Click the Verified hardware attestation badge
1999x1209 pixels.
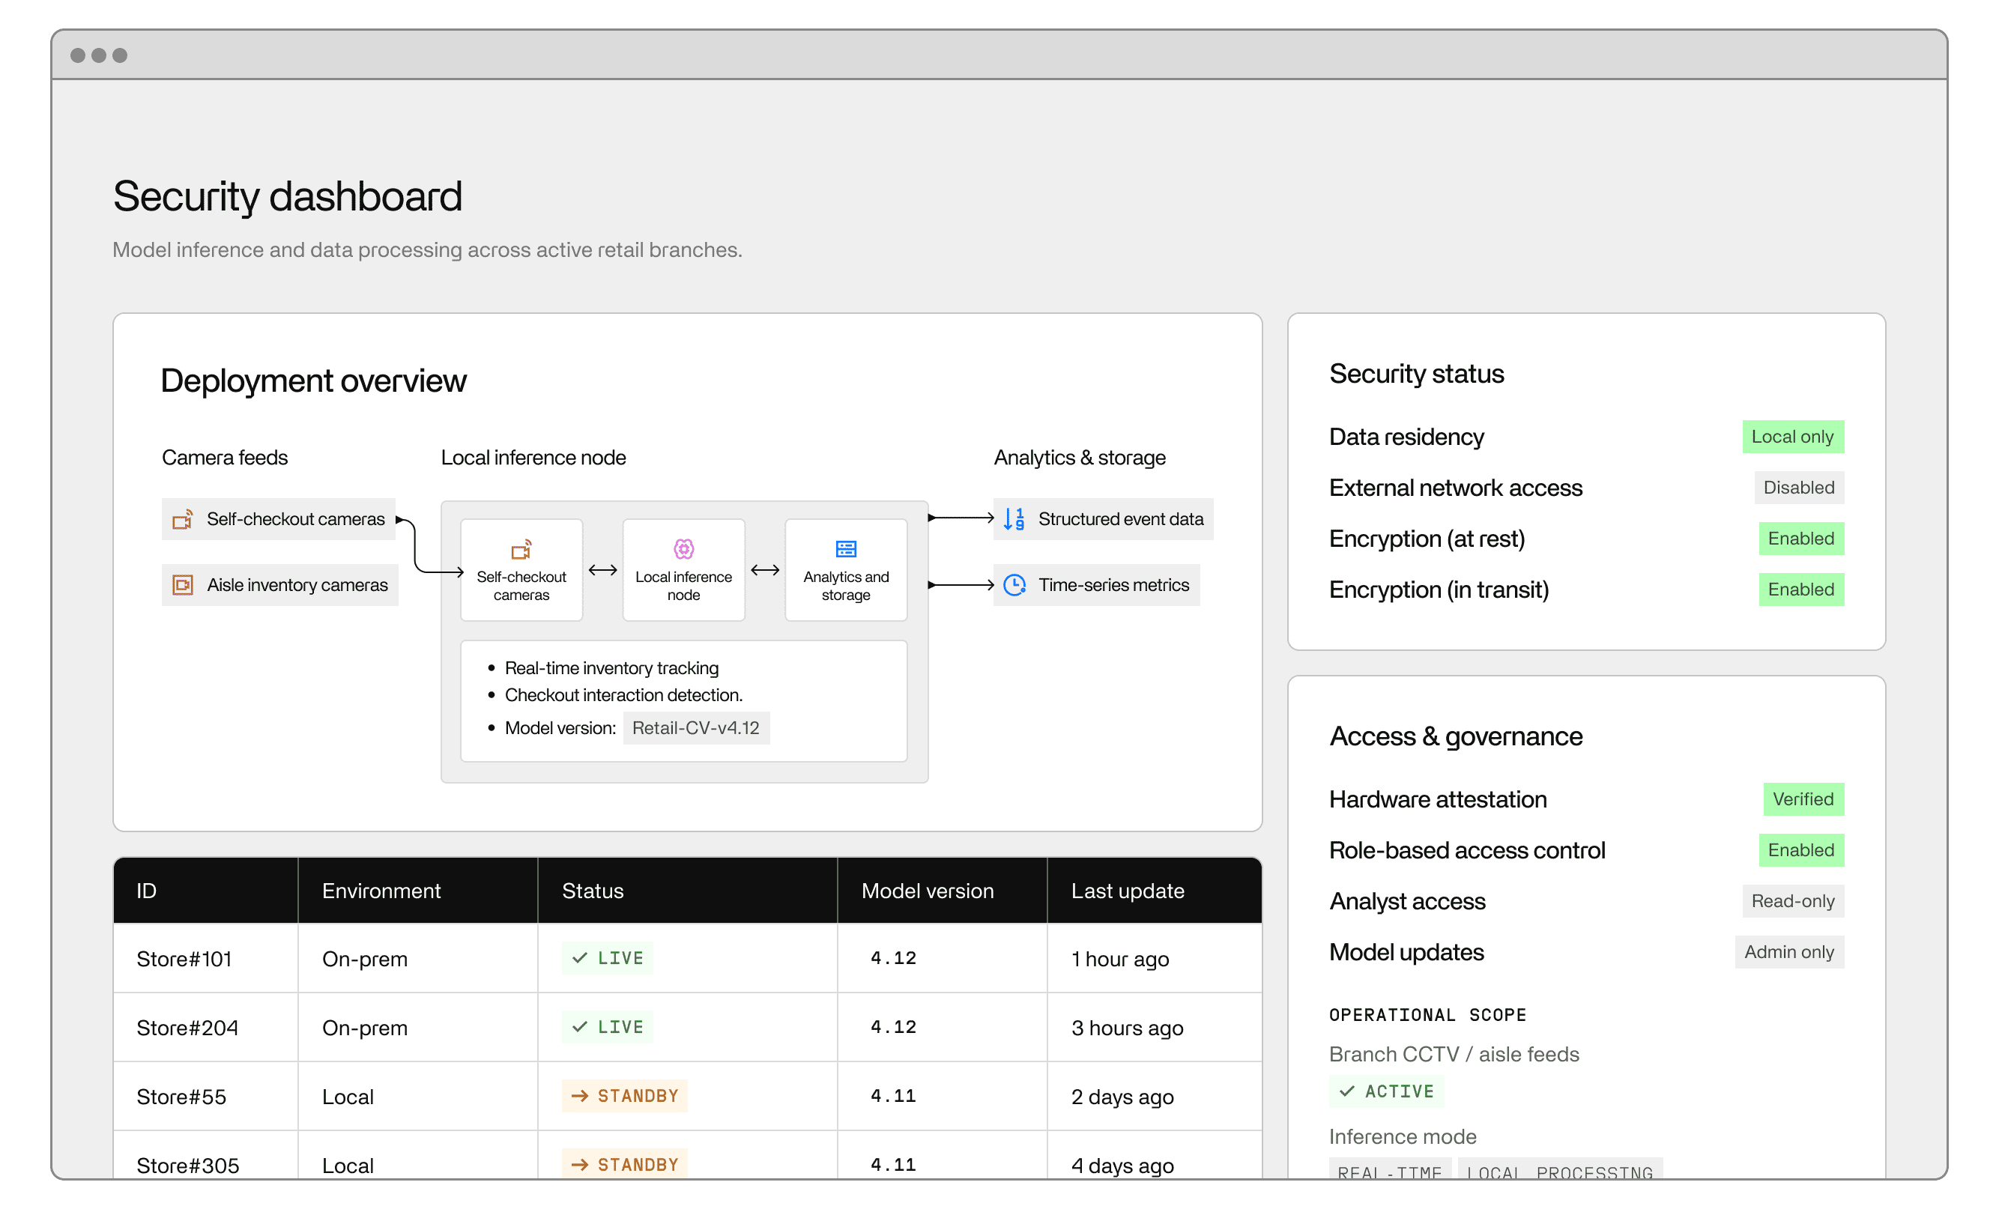(1803, 799)
